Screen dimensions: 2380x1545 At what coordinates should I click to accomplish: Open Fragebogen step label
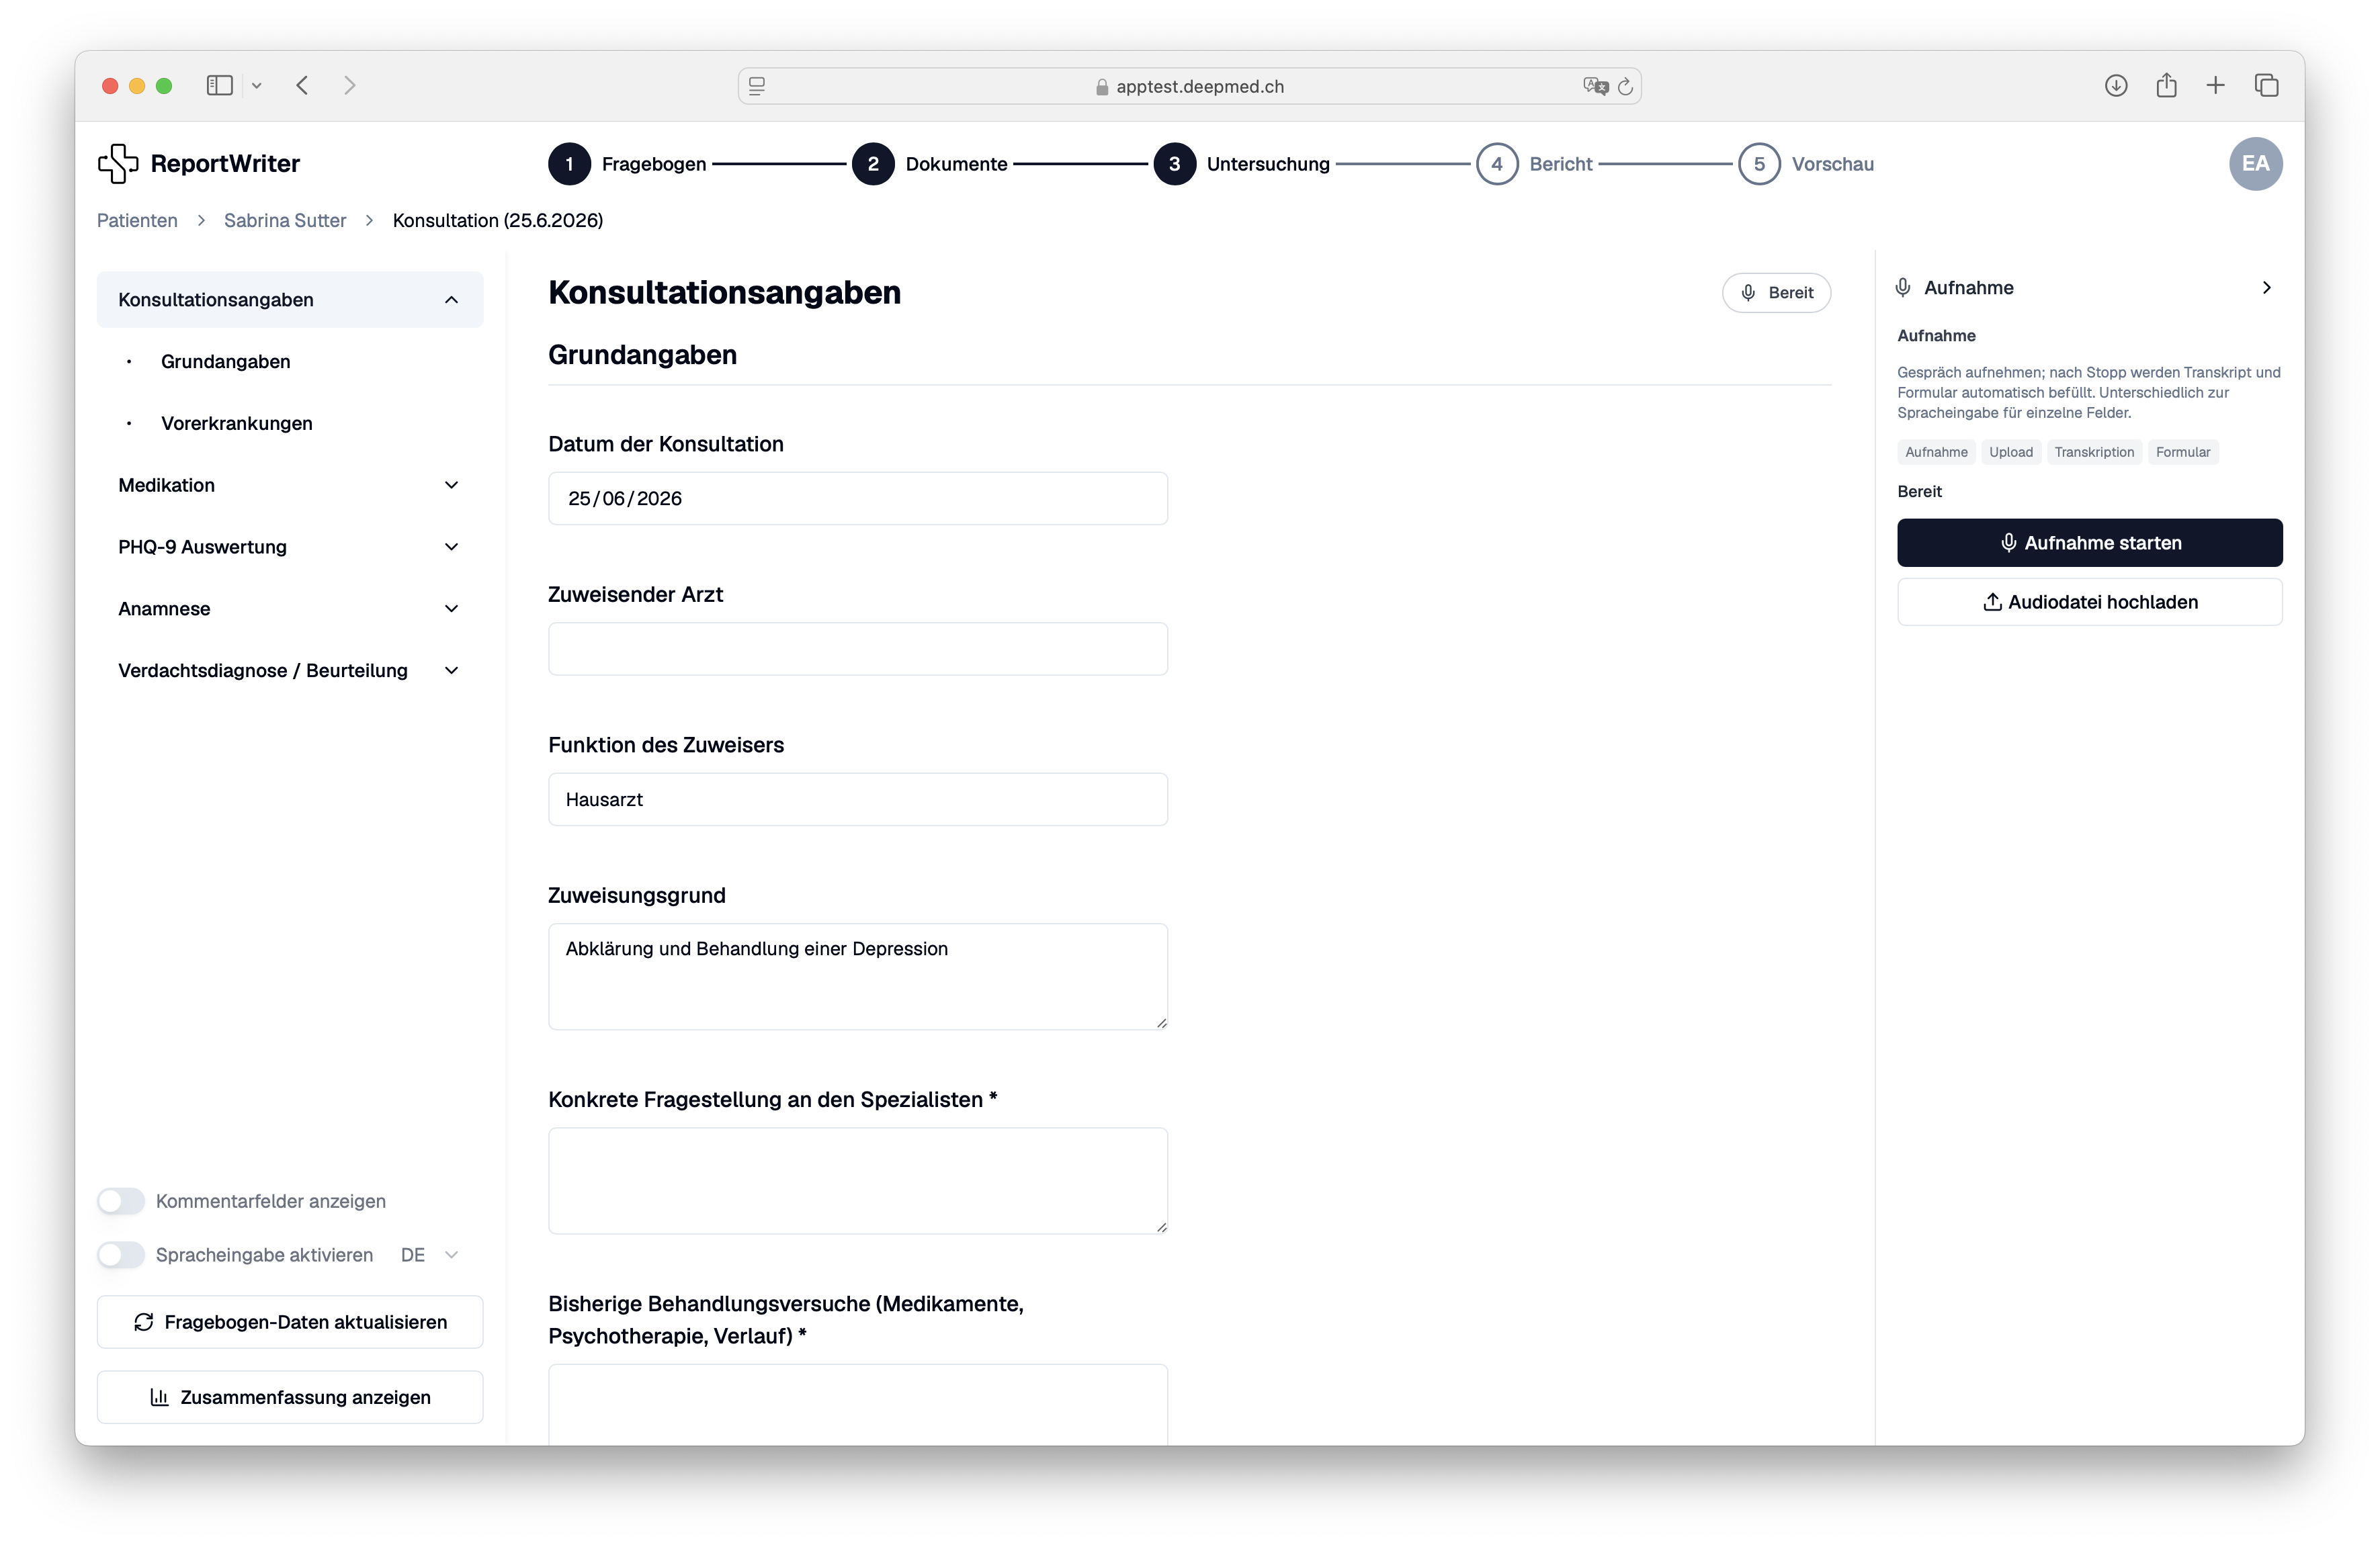tap(654, 164)
